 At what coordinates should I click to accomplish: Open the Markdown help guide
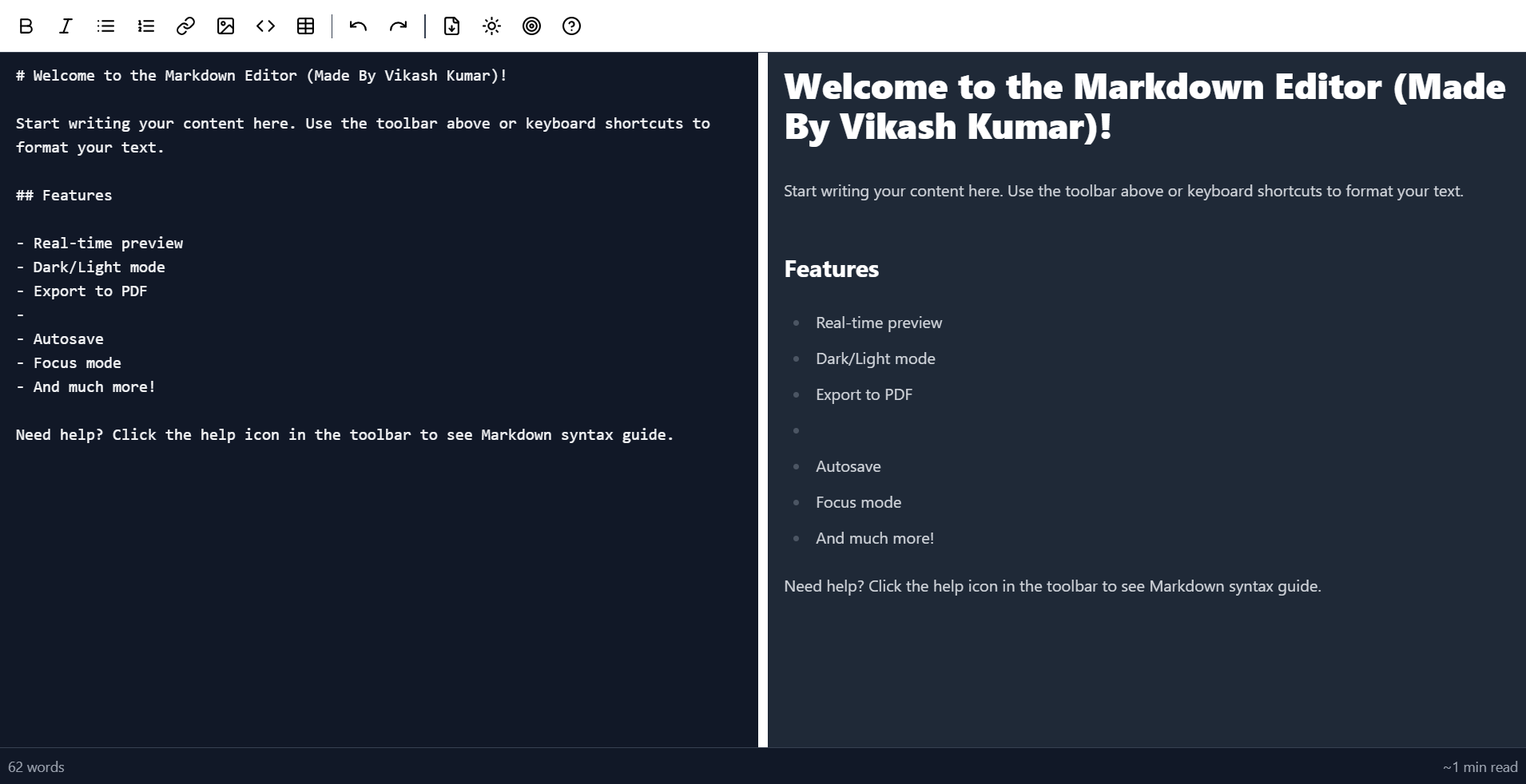(571, 26)
